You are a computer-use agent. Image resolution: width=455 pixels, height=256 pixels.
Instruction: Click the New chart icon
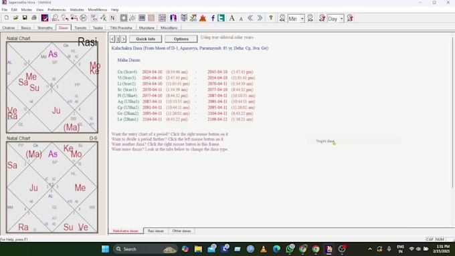coord(7,18)
